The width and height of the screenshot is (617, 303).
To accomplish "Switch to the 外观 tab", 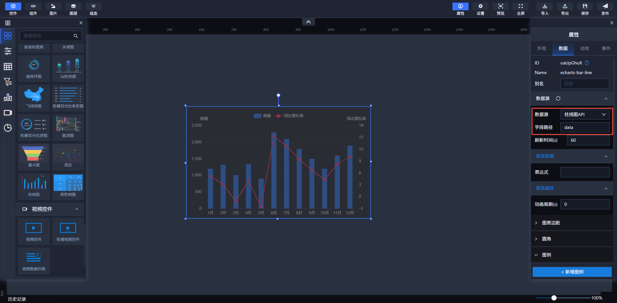I will point(541,48).
